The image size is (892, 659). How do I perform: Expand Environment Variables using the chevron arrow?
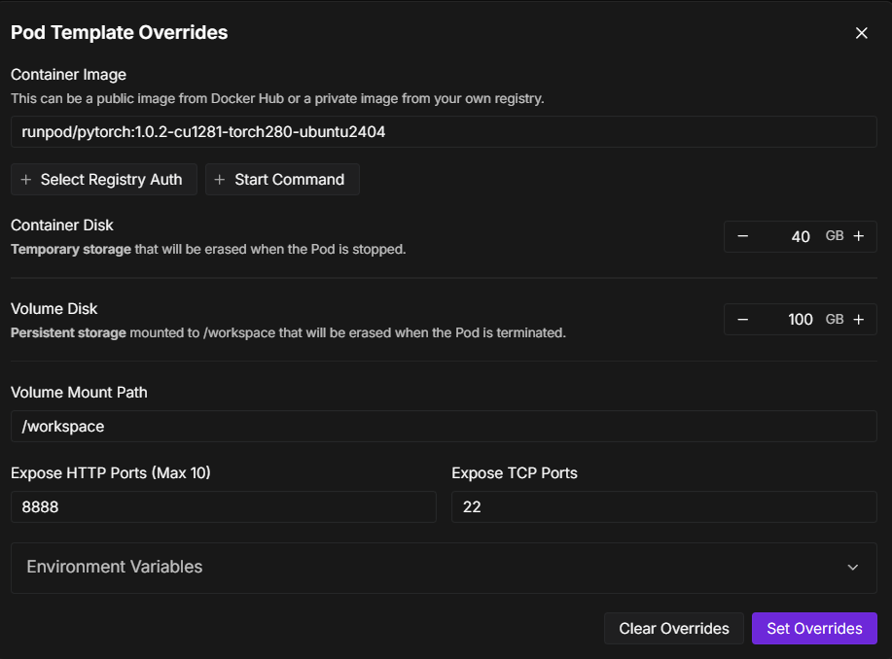853,568
